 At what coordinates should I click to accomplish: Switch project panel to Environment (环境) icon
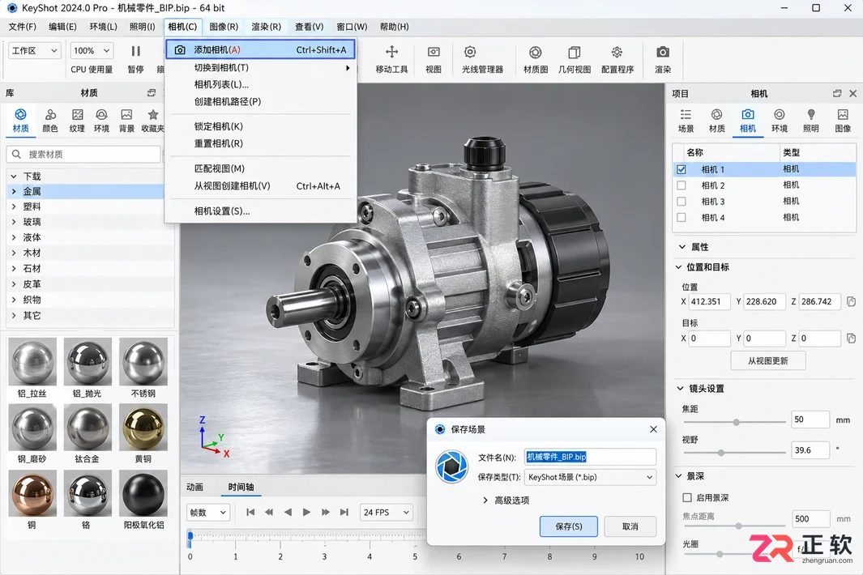780,114
